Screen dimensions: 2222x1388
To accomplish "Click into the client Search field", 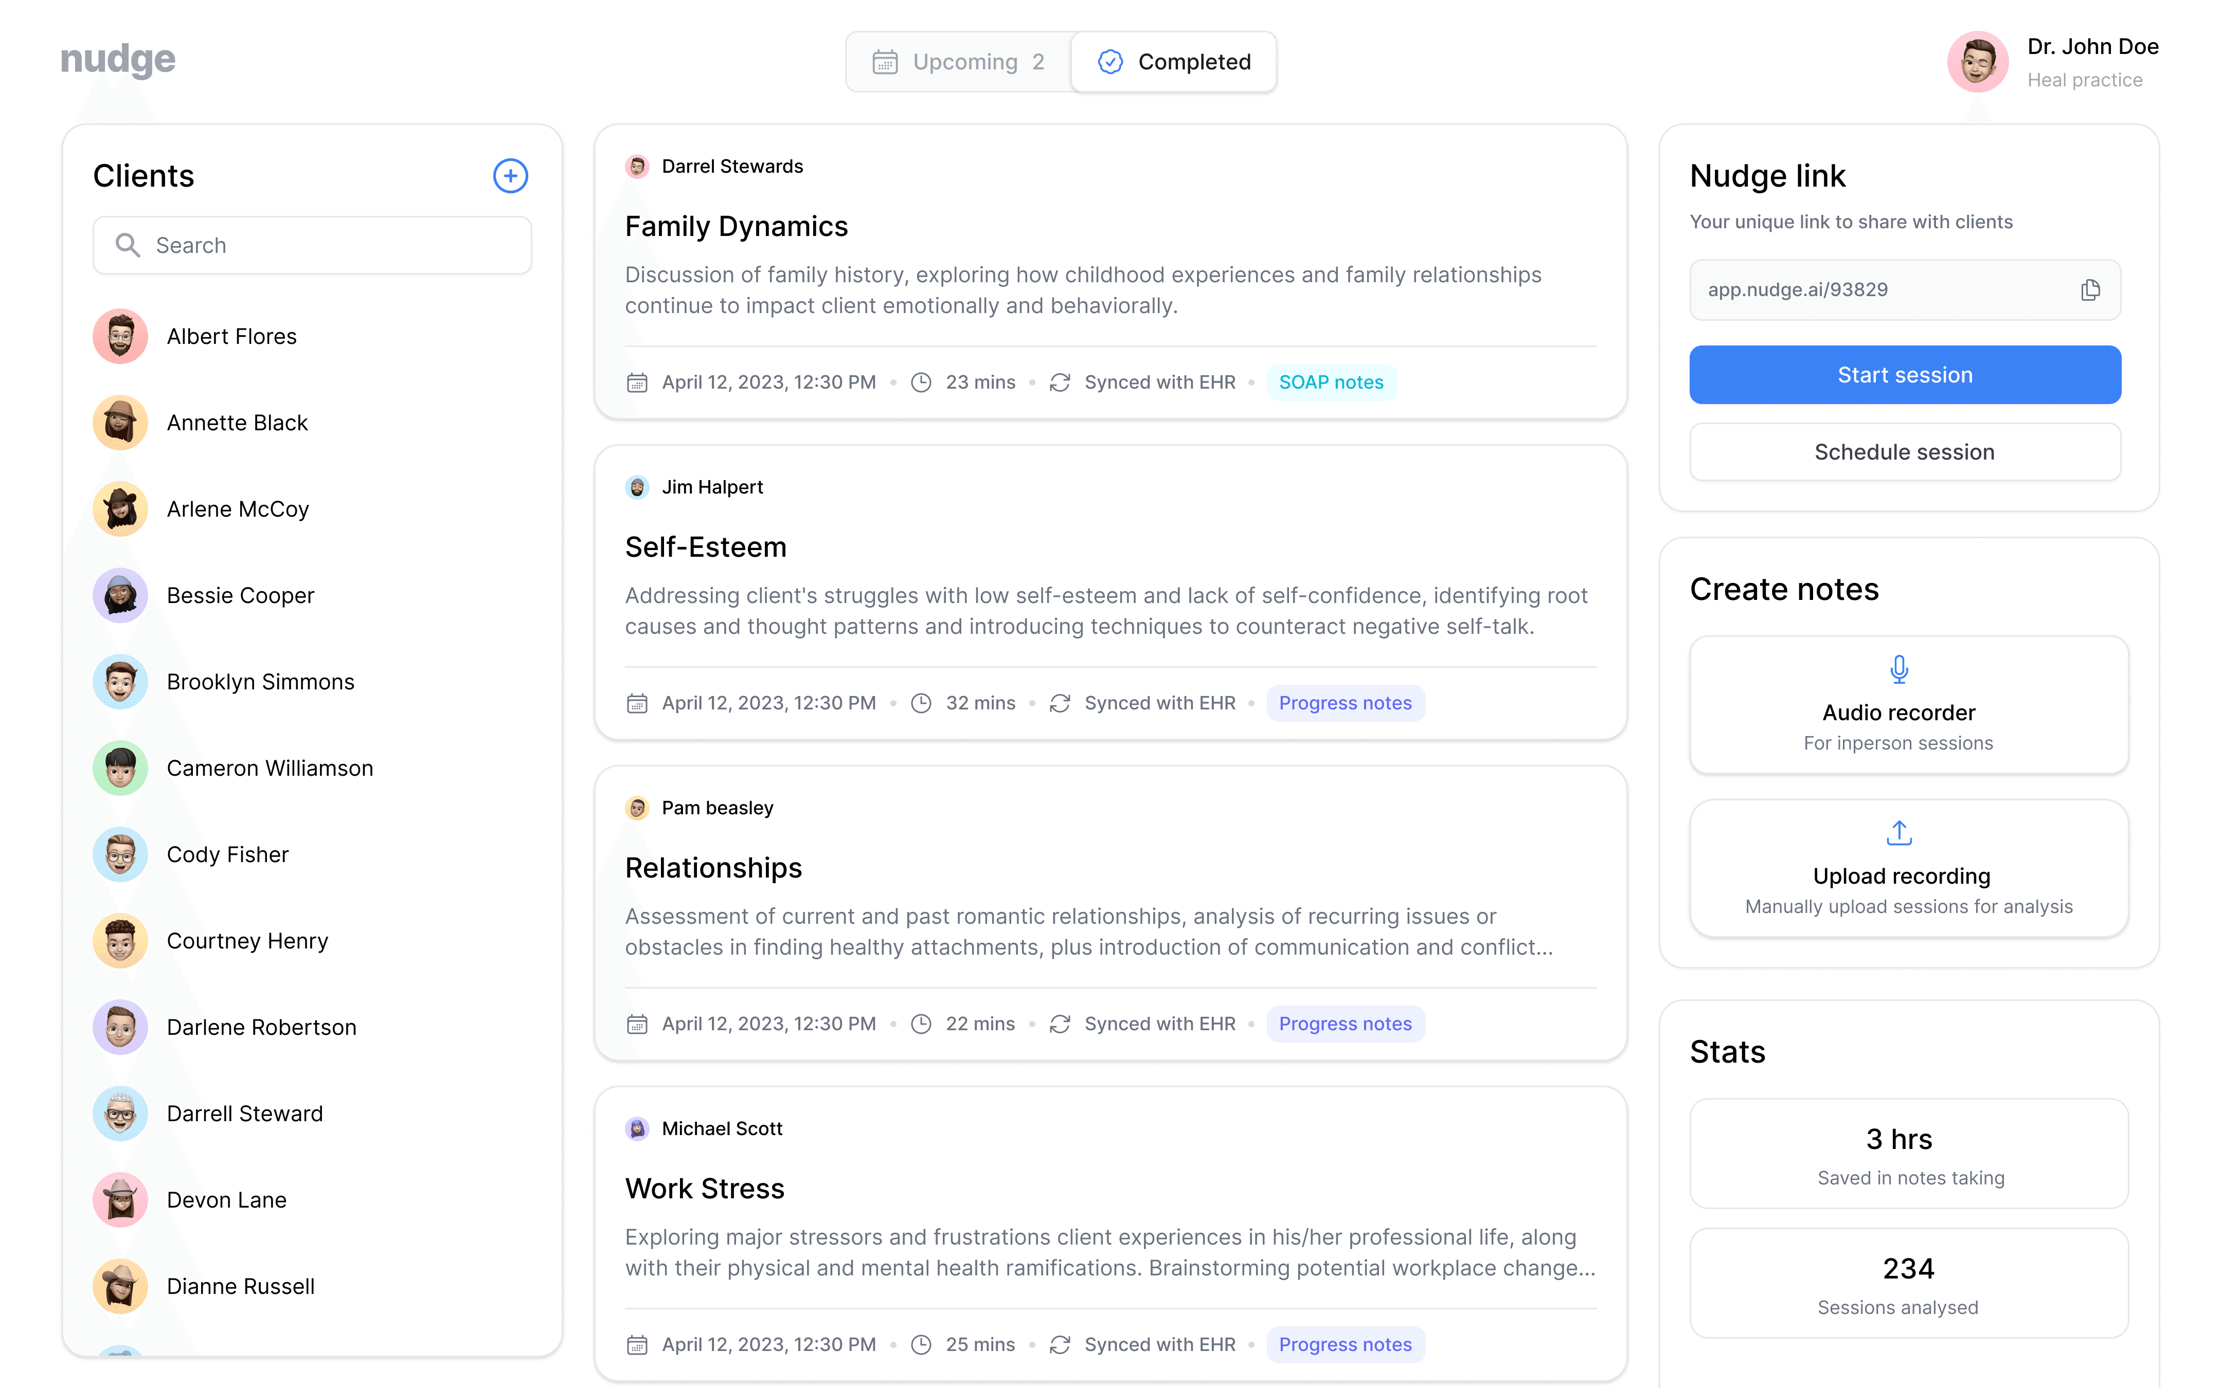I will (x=311, y=245).
